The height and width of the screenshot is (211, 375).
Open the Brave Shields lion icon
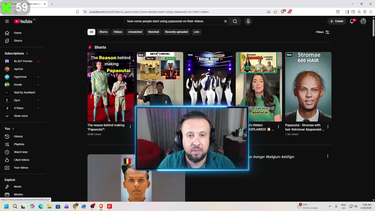tap(282, 12)
